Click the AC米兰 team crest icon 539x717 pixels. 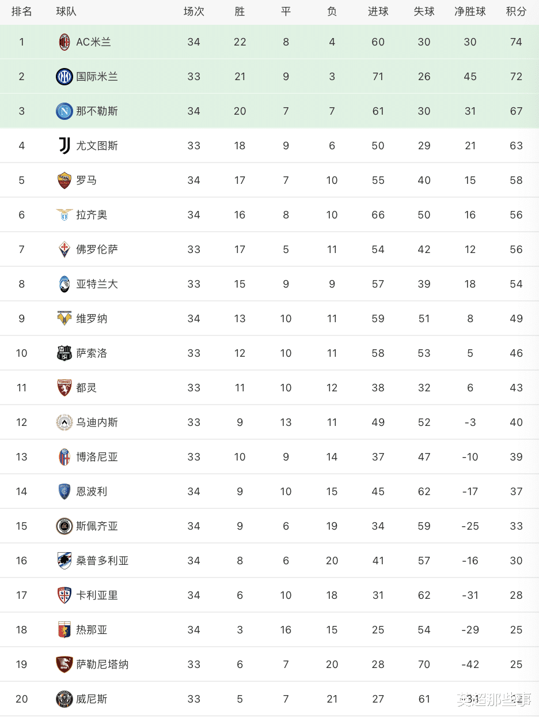64,42
